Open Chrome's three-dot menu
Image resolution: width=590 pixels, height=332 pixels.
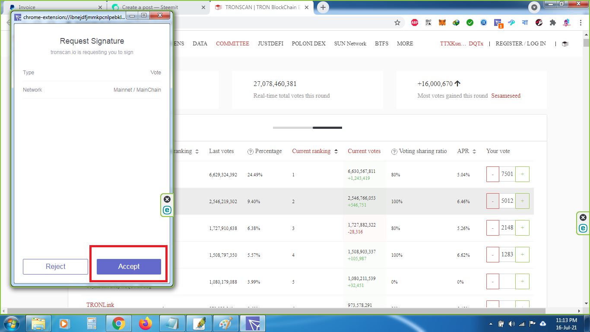coord(580,22)
